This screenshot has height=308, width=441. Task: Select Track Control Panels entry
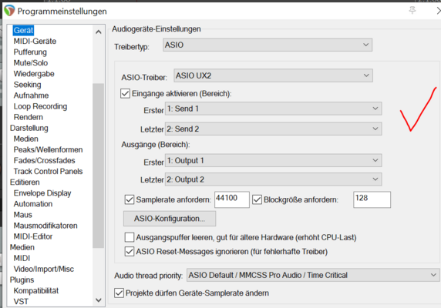pyautogui.click(x=48, y=171)
